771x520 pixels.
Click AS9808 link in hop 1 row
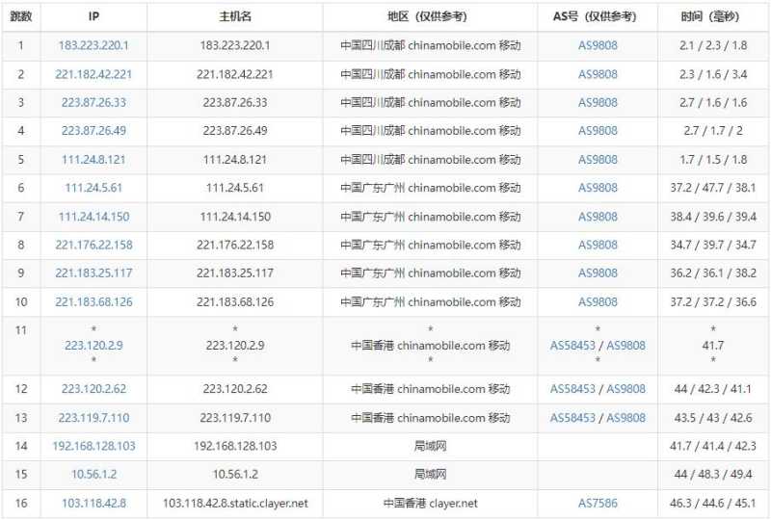click(x=598, y=45)
